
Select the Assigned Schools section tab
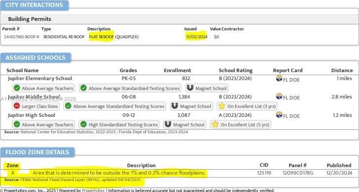35,58
